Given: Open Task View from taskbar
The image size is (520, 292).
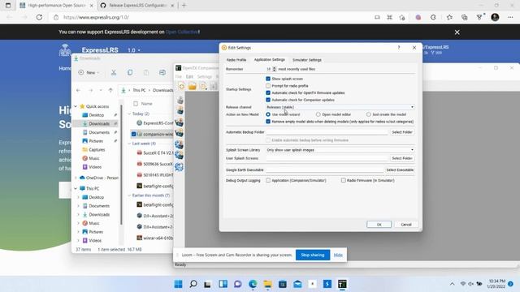Looking at the screenshot, I should point(208,284).
